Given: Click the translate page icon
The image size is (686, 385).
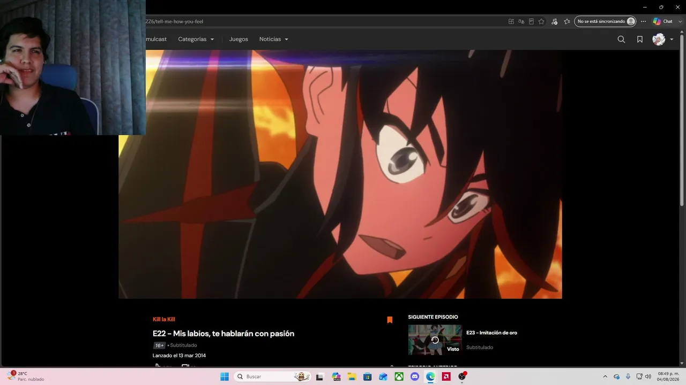Looking at the screenshot, I should (521, 21).
